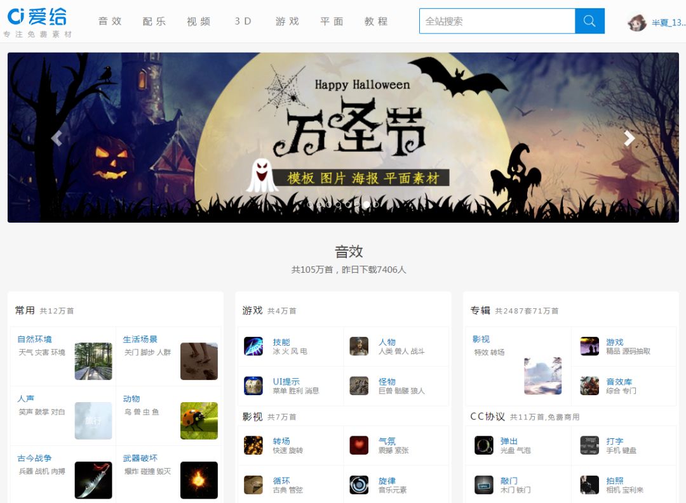686x503 pixels.
Task: Click the 技能 text link
Action: click(x=281, y=342)
